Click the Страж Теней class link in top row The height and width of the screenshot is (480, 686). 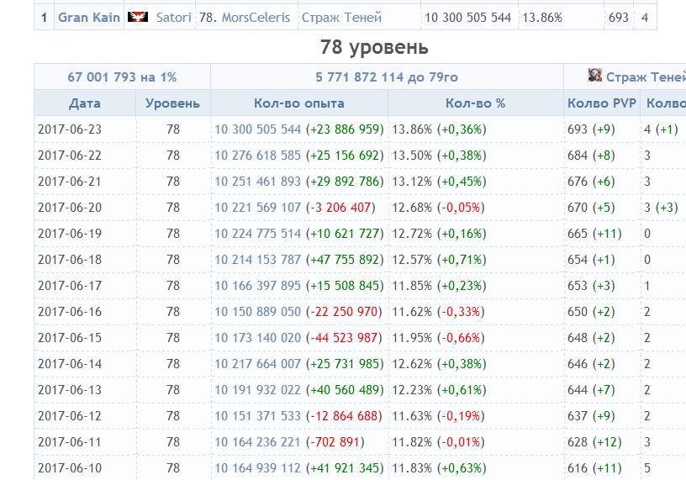(340, 17)
